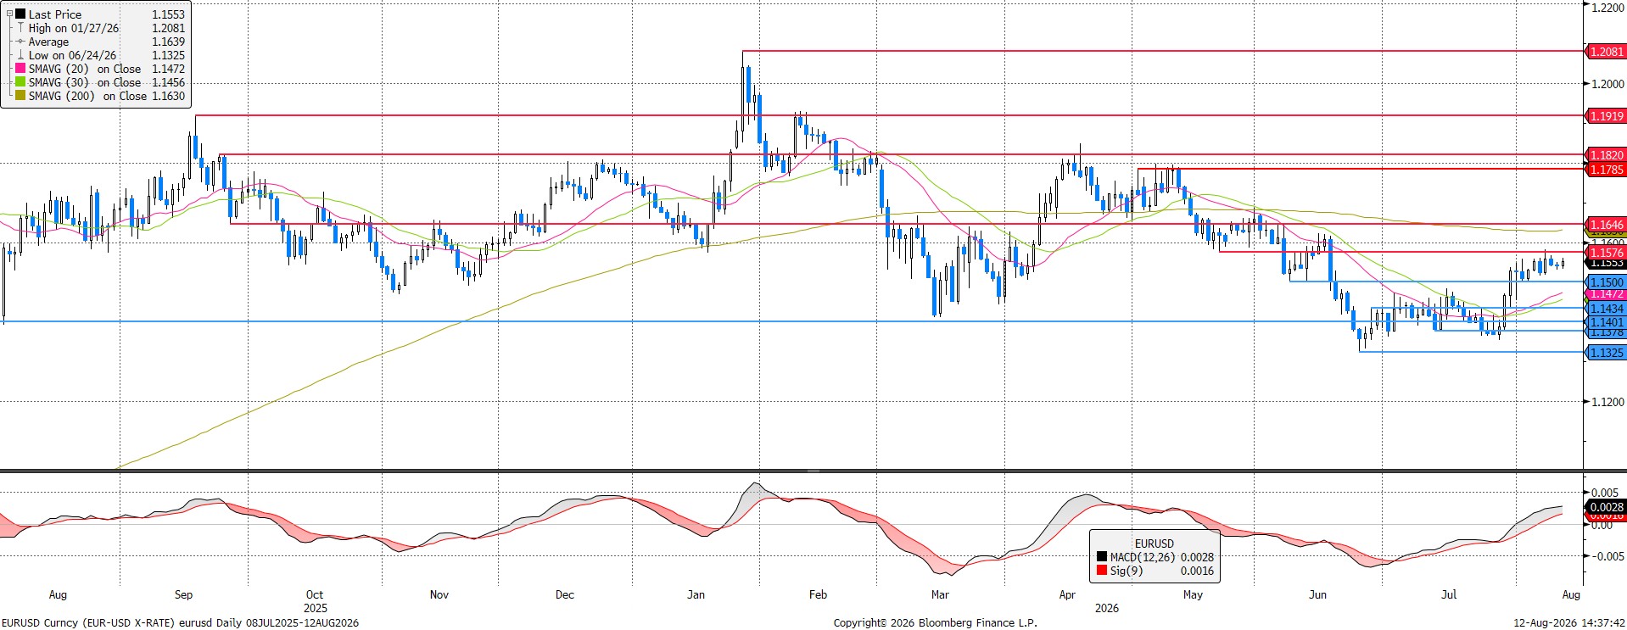The height and width of the screenshot is (630, 1627).
Task: Click the 1.2000 y-axis tick label
Action: click(1607, 84)
